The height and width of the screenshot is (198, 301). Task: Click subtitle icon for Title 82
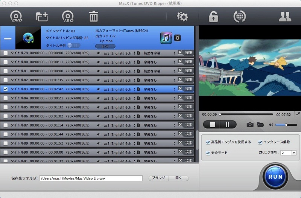[138, 80]
